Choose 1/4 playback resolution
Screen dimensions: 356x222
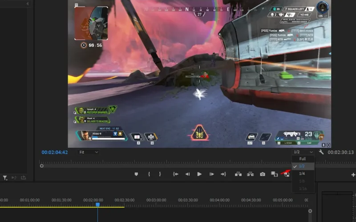pos(303,174)
